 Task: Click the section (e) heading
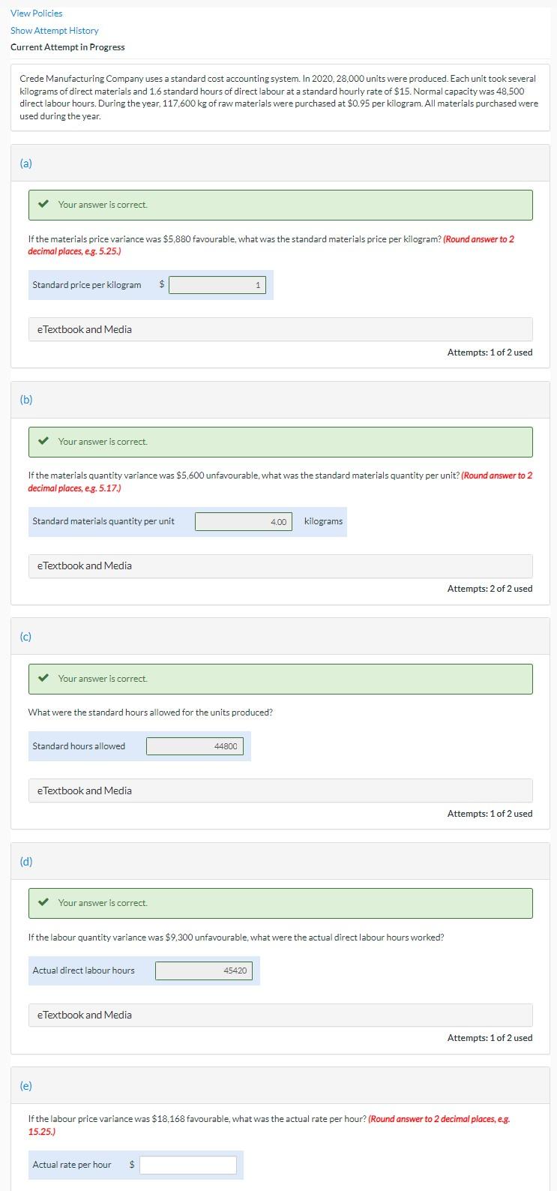26,1084
